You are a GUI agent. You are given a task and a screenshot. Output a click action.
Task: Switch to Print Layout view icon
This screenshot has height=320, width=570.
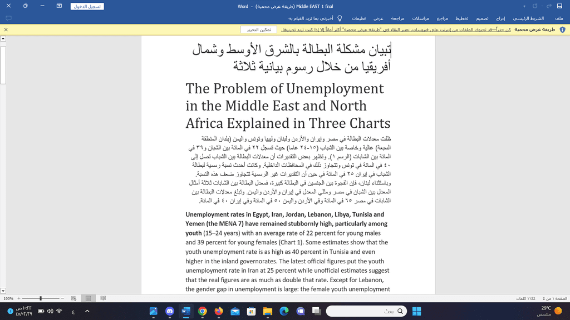pos(89,298)
